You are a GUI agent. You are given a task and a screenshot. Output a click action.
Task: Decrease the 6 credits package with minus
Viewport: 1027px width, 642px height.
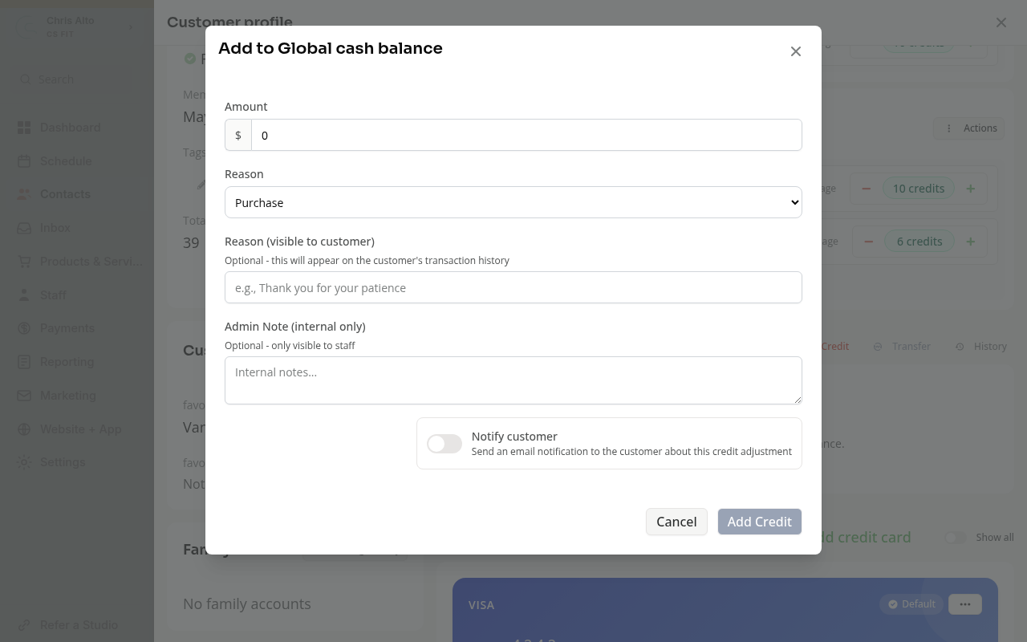868,242
